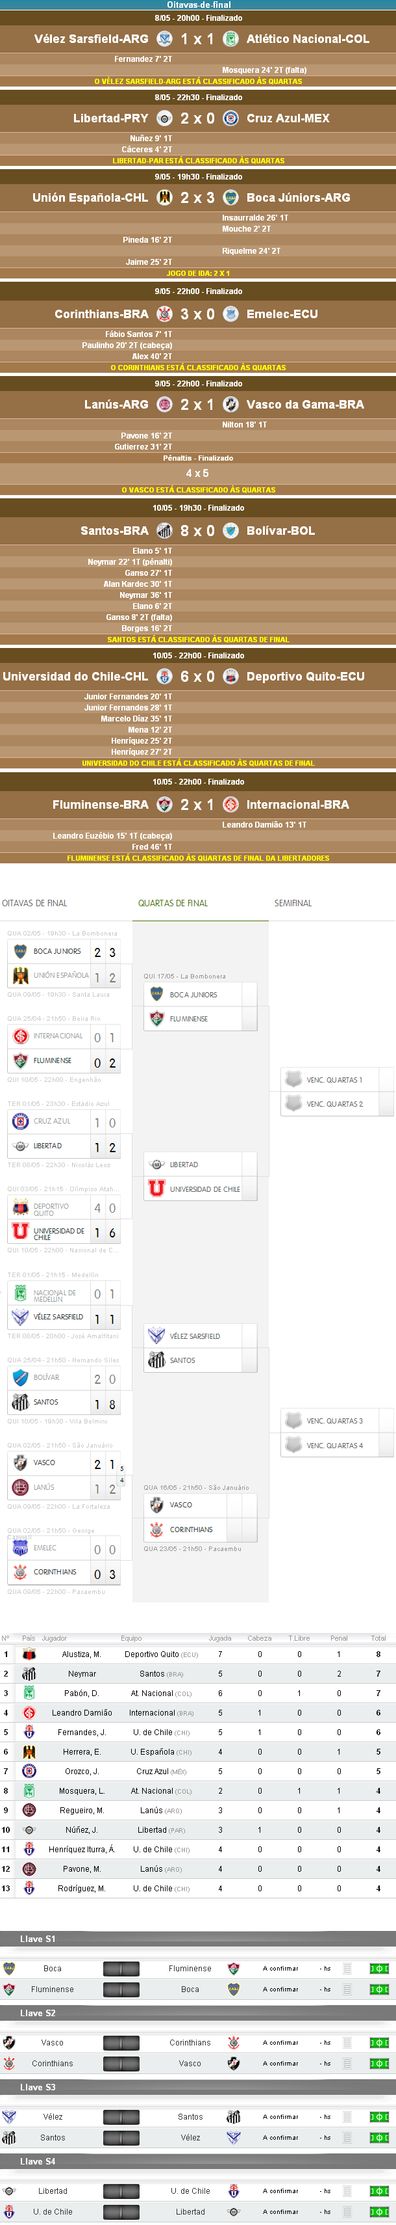Click Emelec crest in Corinthians 3 x 0 header

click(230, 314)
